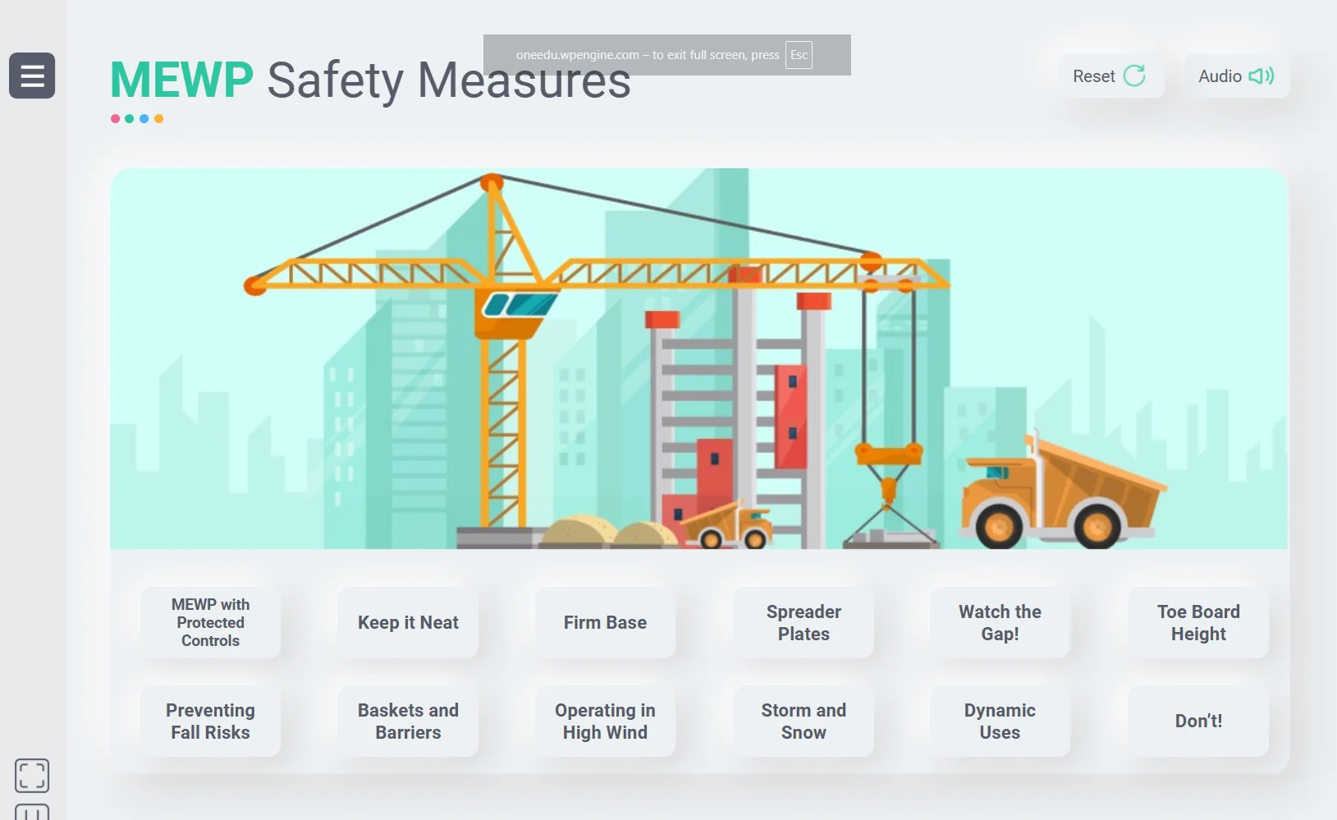
Task: Click the Audio speaker icon
Action: 1261,76
